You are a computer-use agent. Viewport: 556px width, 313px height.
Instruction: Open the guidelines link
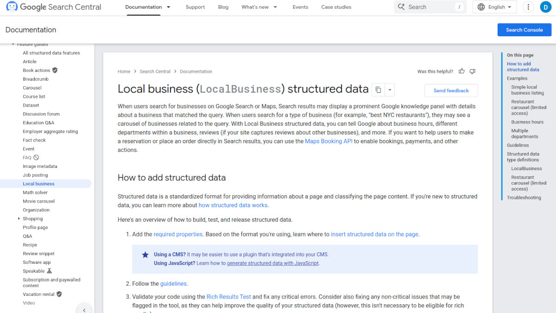click(x=173, y=283)
